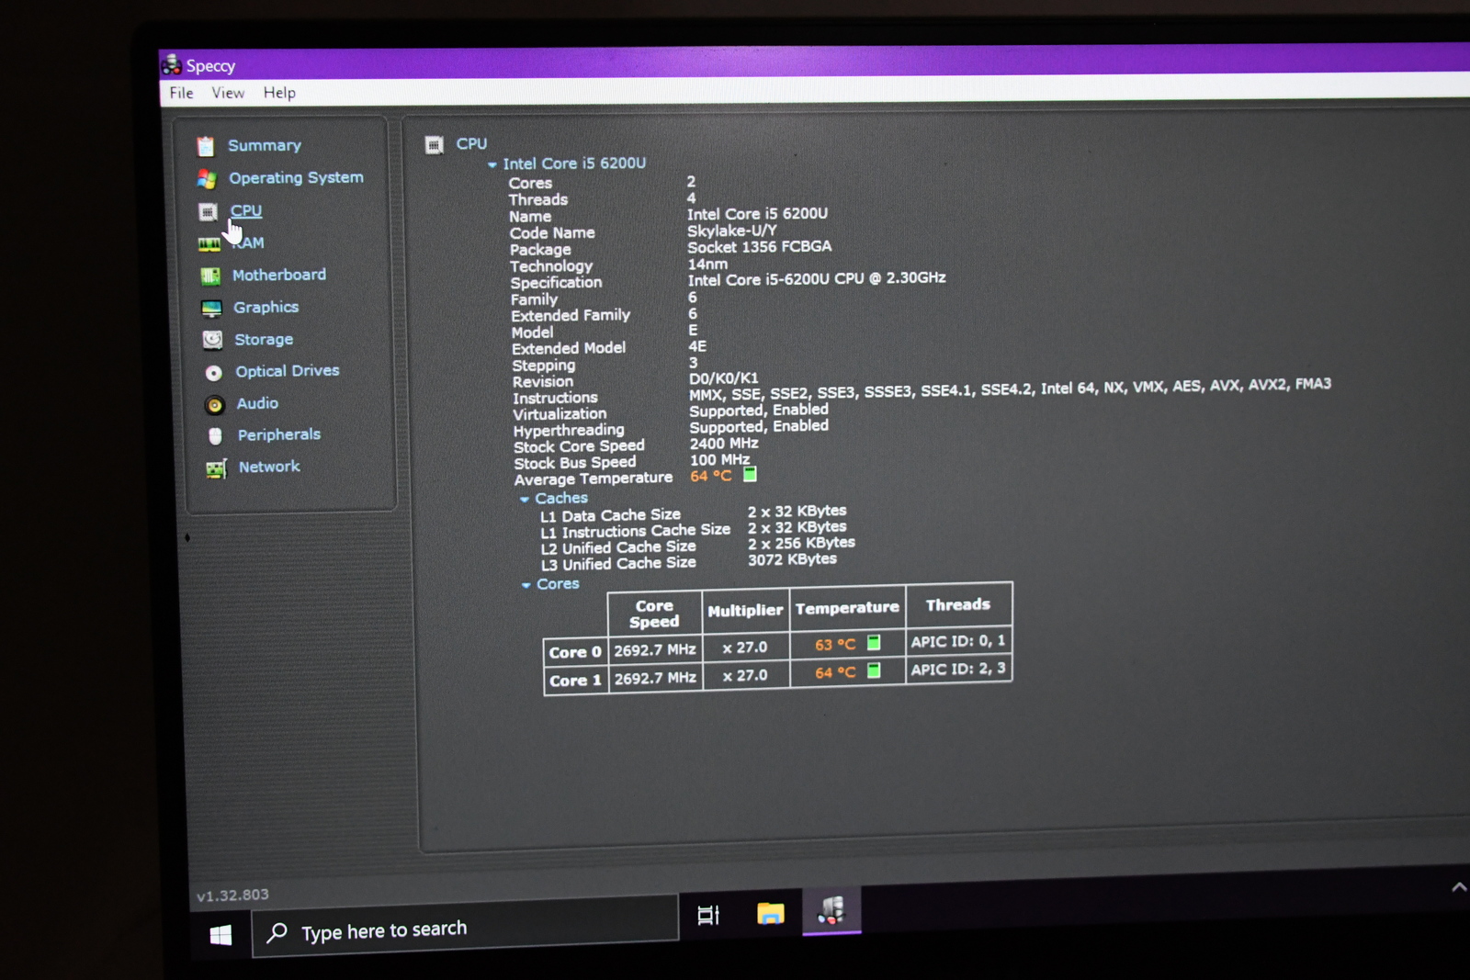The width and height of the screenshot is (1470, 980).
Task: Click the 64 °C average temperature value
Action: click(711, 476)
